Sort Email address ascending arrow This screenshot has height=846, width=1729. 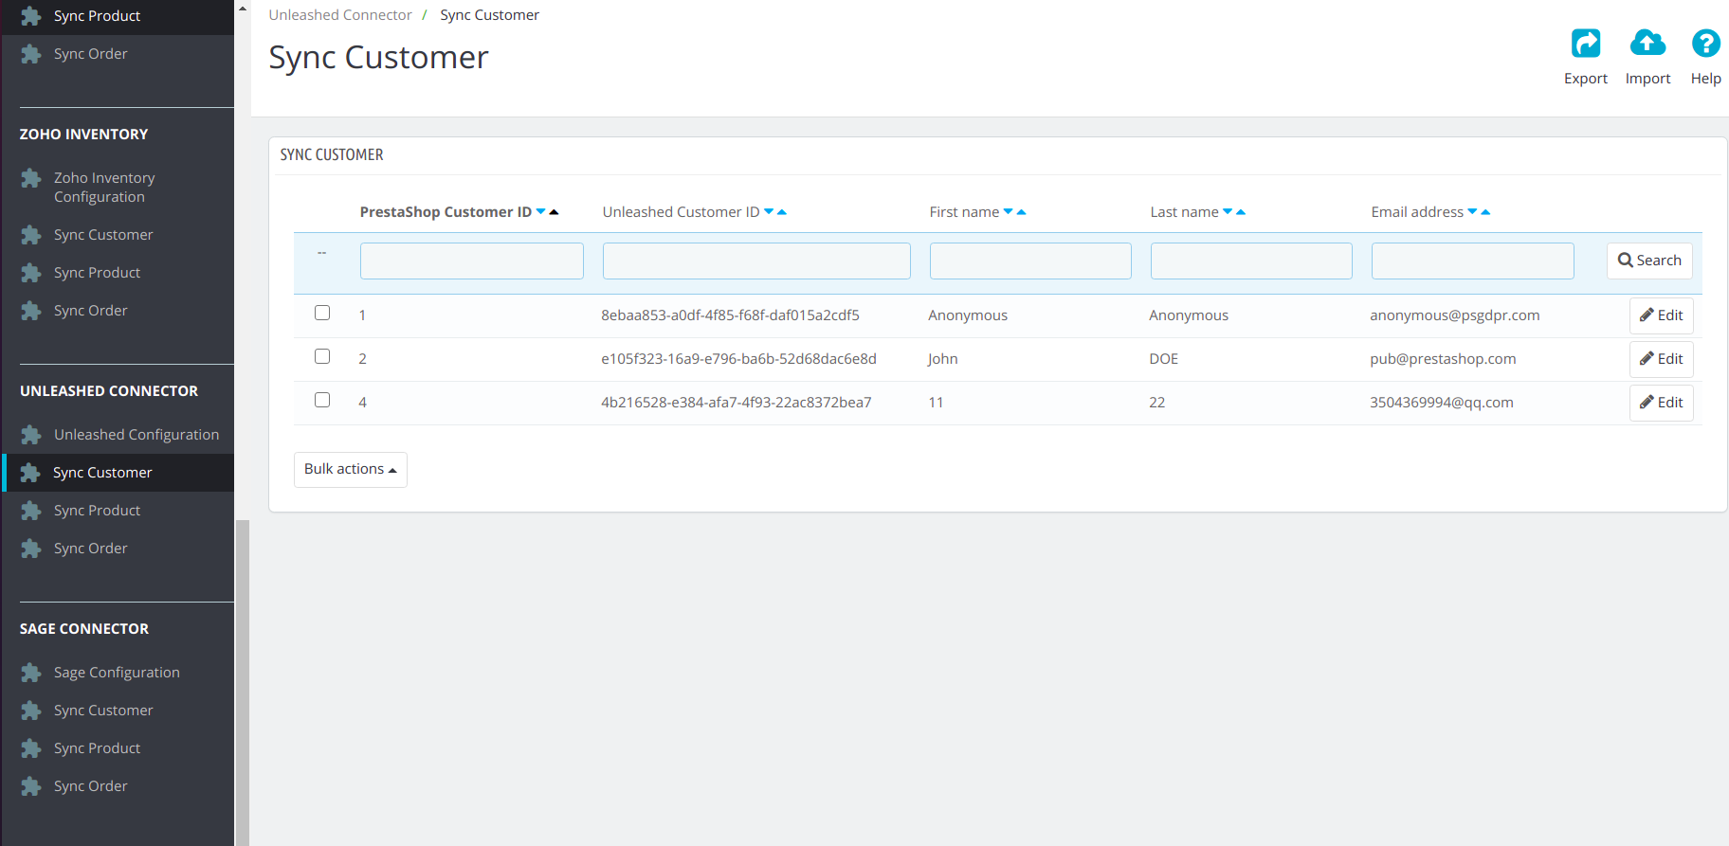tap(1486, 212)
